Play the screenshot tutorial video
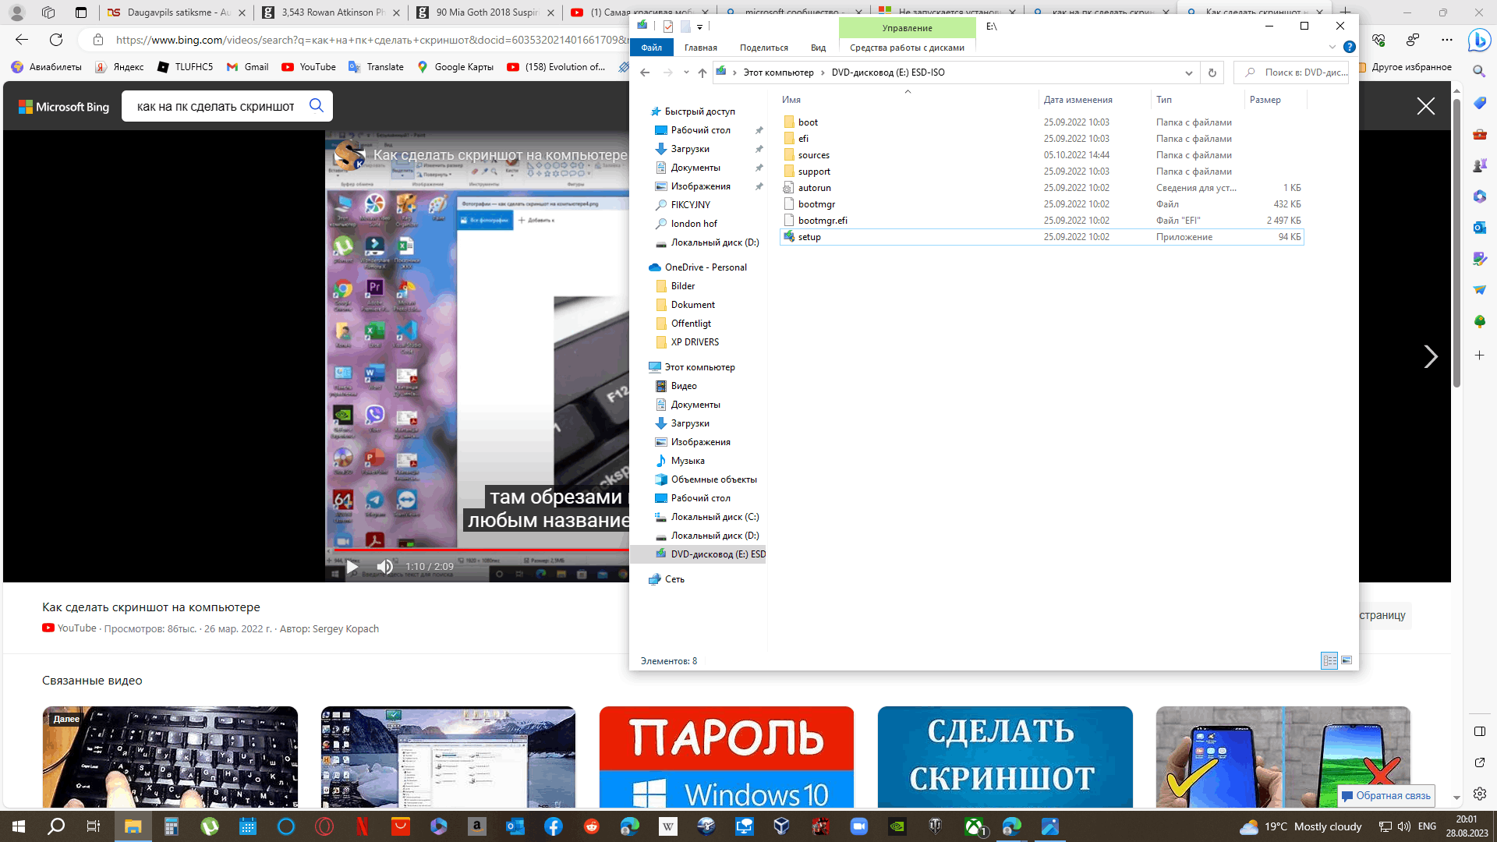 tap(351, 565)
